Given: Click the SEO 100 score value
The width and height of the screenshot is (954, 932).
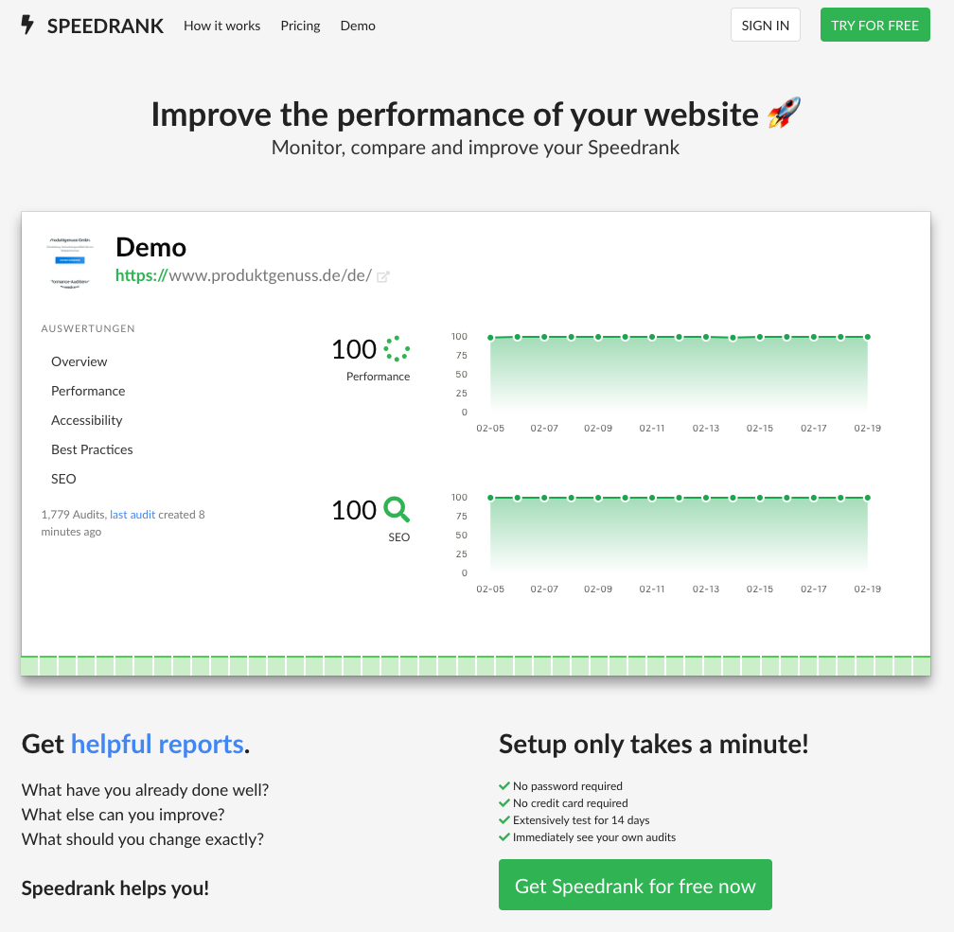Looking at the screenshot, I should (x=354, y=510).
